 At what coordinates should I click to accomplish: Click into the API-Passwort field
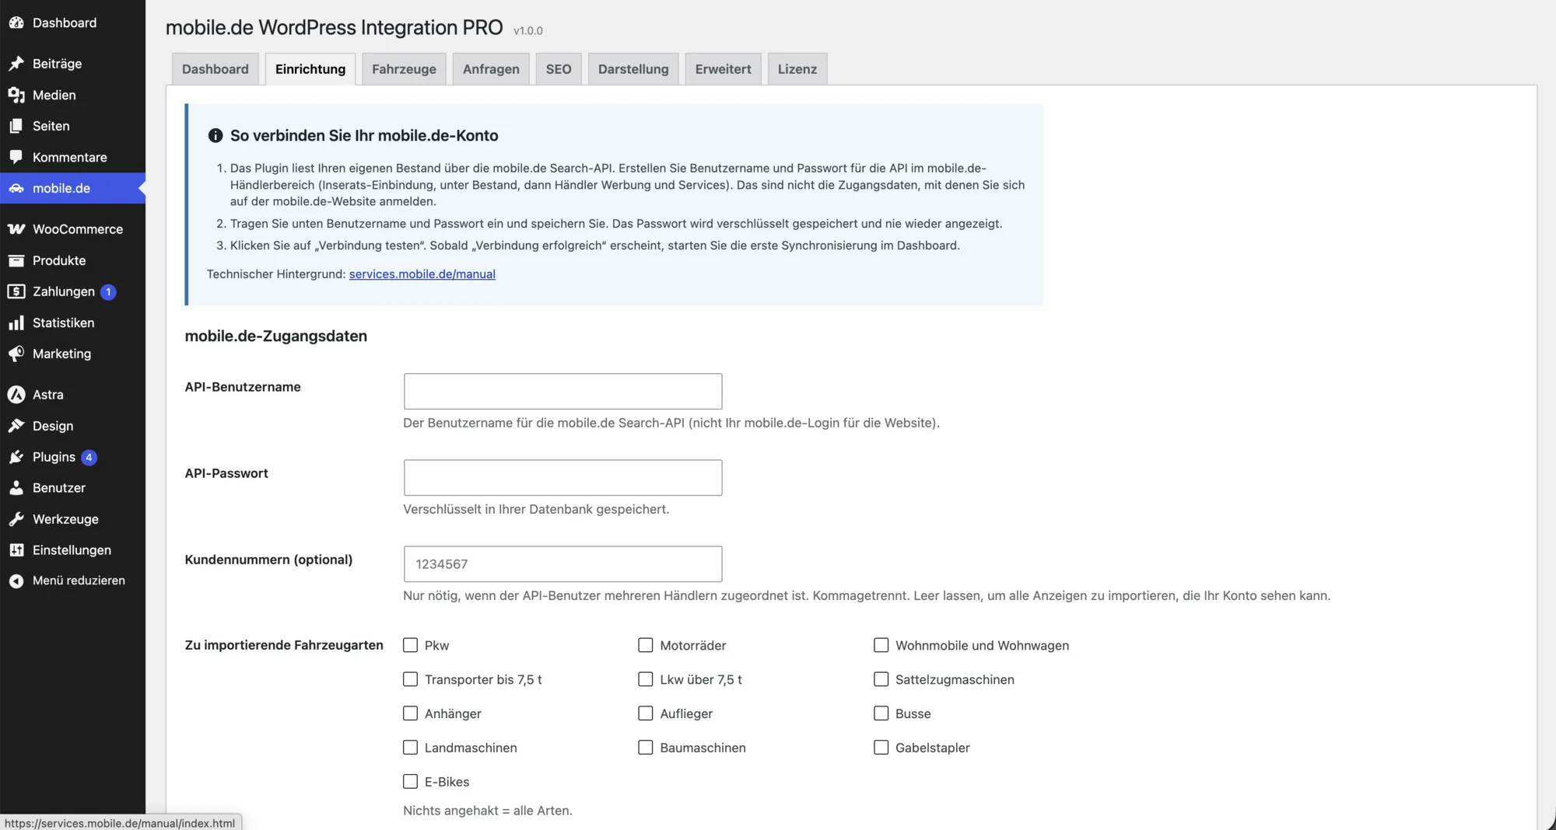(x=562, y=477)
